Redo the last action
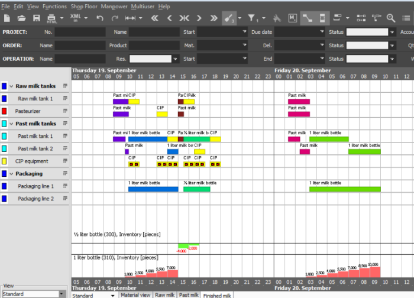The image size is (414, 298). (x=115, y=18)
